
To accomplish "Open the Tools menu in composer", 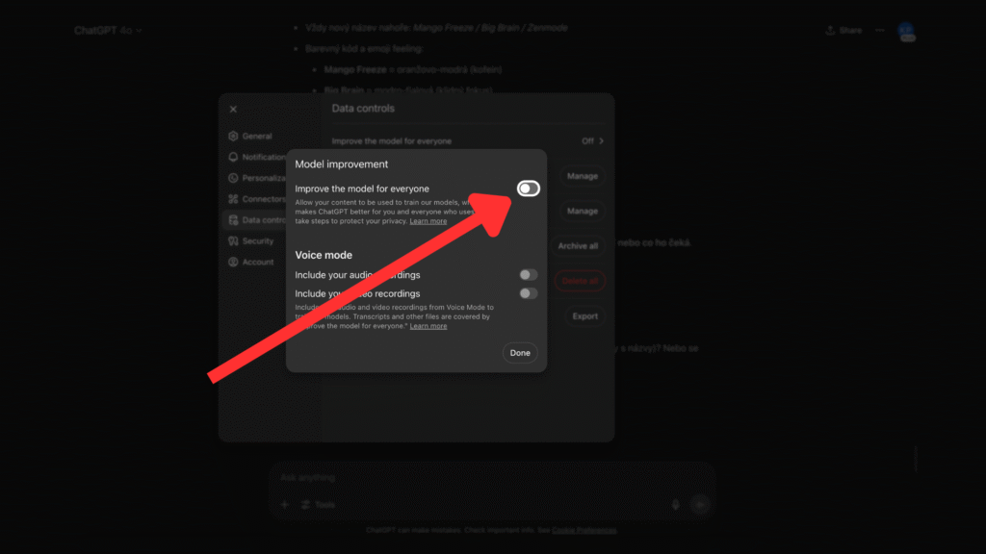I will pyautogui.click(x=318, y=504).
